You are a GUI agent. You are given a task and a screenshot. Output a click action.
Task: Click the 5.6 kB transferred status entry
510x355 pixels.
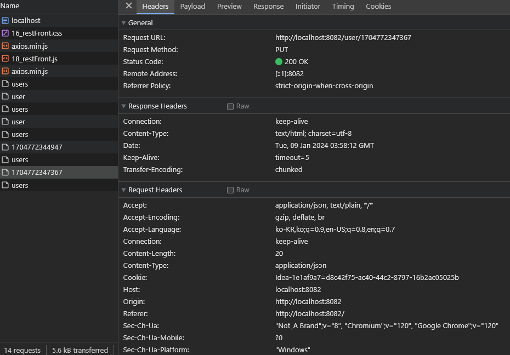80,350
